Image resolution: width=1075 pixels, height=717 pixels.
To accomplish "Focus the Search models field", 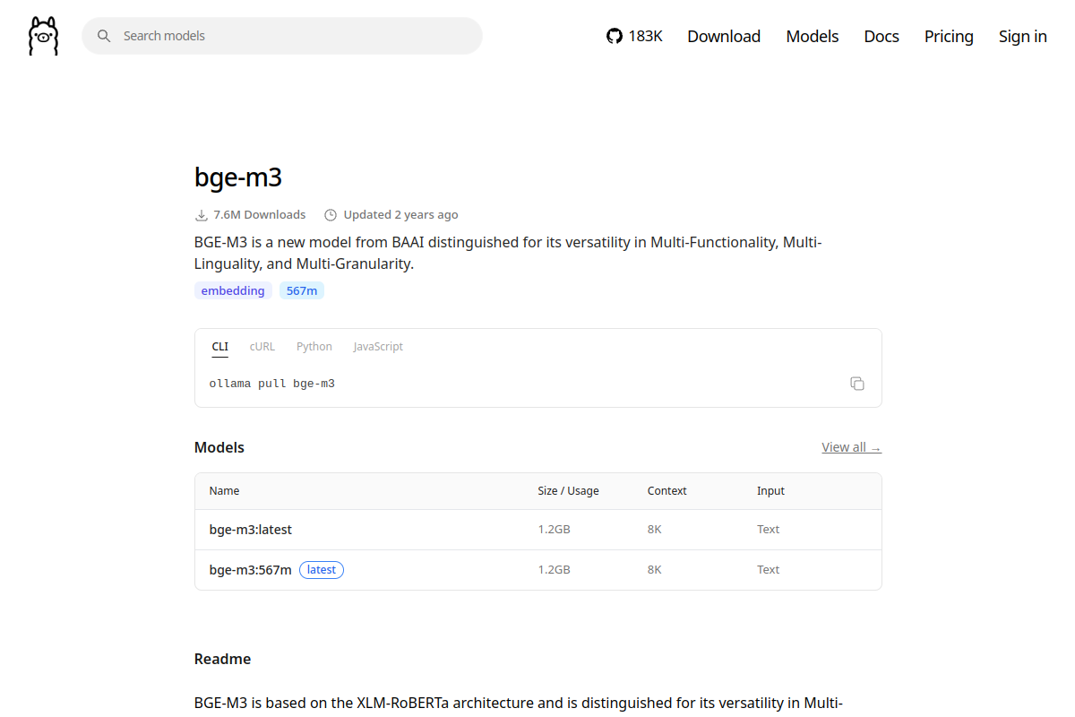I will 282,36.
